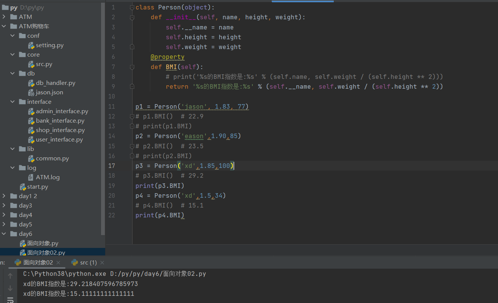This screenshot has height=303, width=498.
Task: Expand the ATM folder in project tree
Action: coord(4,17)
